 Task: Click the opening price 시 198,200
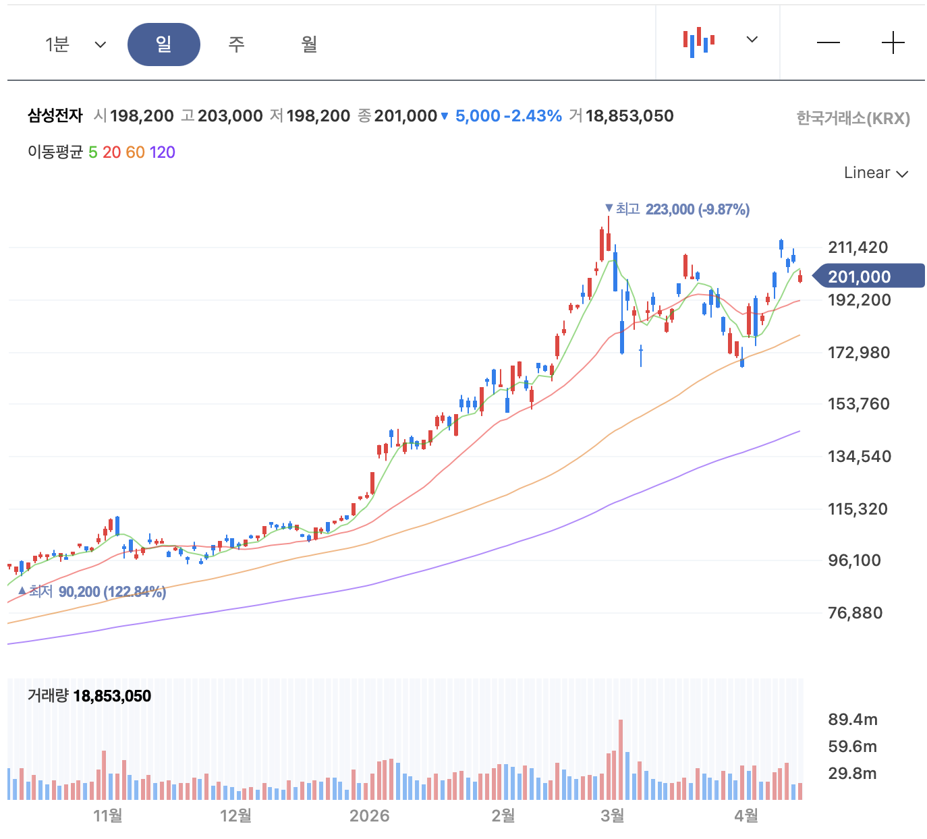[x=134, y=116]
